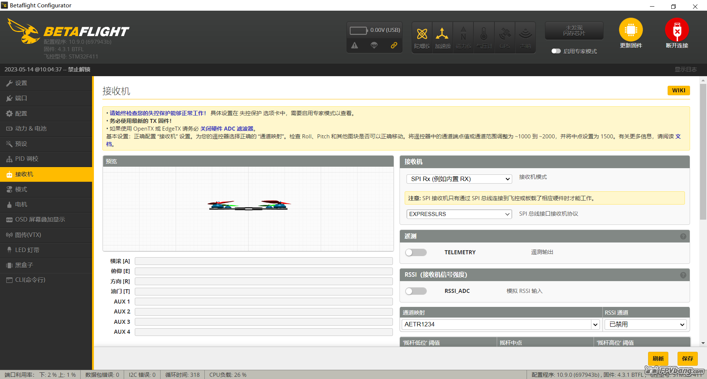Enable the TELEMETRY switch

416,252
